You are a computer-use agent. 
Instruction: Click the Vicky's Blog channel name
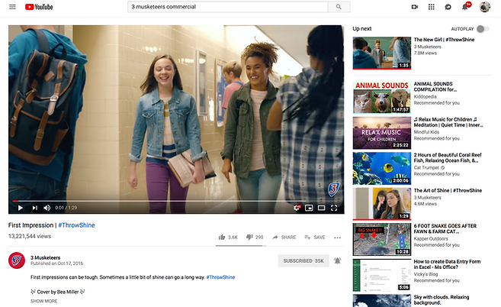[x=426, y=274]
